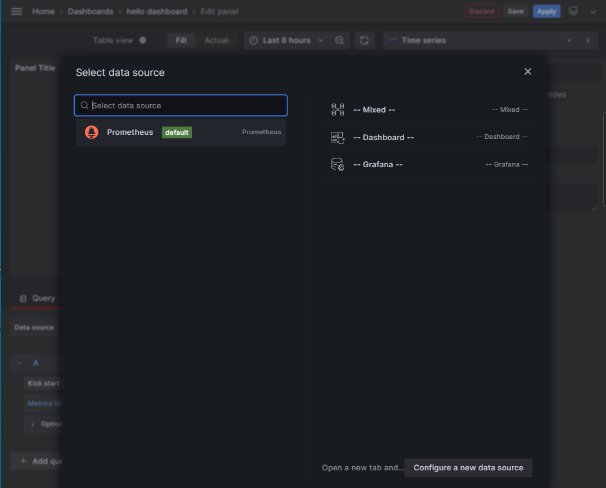The height and width of the screenshot is (488, 606).
Task: Open the Last 6 hours time picker
Action: (286, 40)
